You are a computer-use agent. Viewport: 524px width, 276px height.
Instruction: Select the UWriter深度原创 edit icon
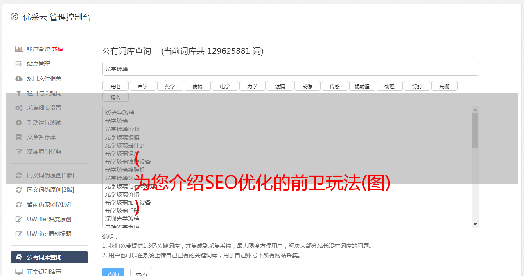coord(18,219)
